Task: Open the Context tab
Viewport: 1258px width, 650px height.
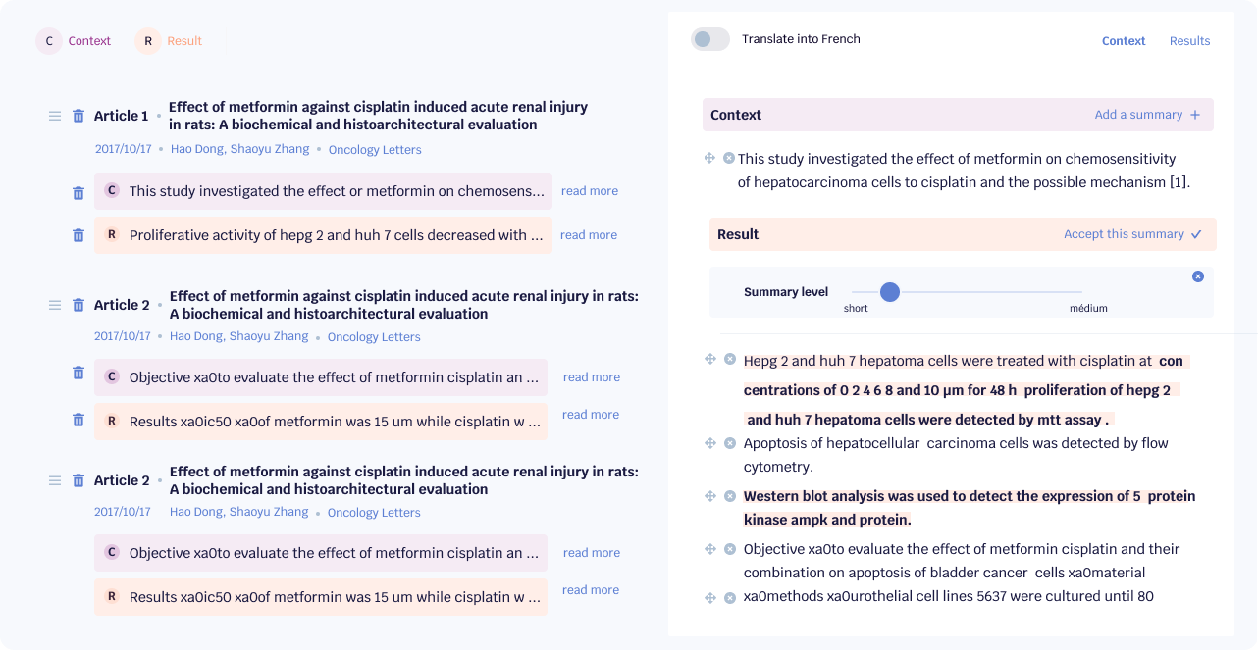Action: coord(1124,41)
